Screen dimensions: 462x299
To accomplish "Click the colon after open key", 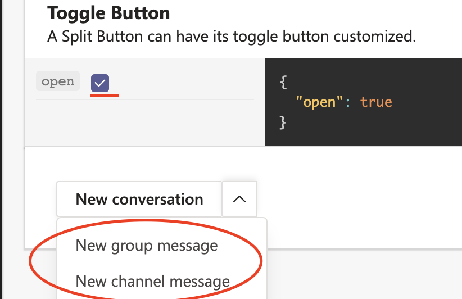I will point(348,103).
